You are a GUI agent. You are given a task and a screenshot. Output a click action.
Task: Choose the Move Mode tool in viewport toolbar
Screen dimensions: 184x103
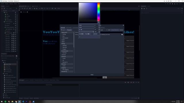coord(22,9)
